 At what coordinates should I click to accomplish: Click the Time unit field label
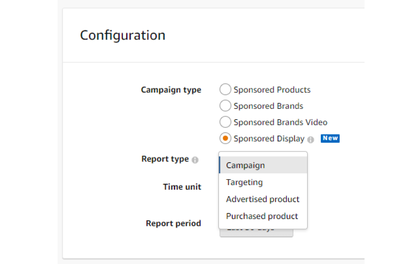coord(182,187)
